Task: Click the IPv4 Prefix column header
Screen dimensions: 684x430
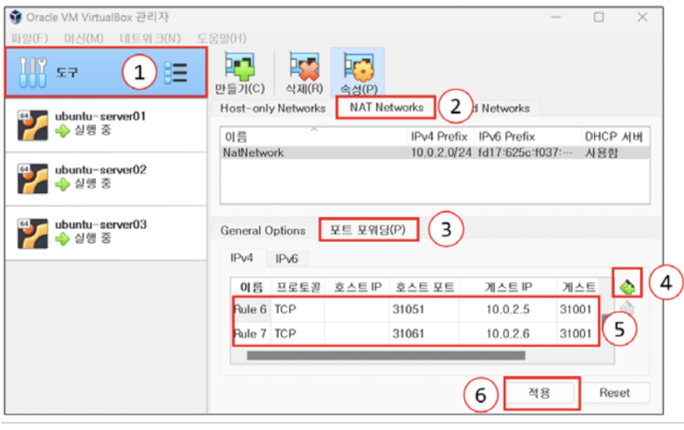Action: tap(440, 137)
